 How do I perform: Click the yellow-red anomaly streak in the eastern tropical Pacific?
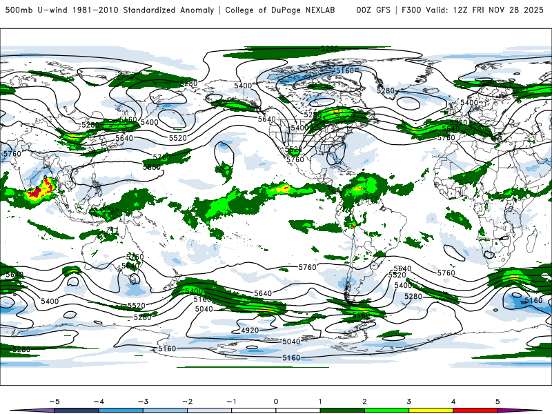click(x=282, y=188)
